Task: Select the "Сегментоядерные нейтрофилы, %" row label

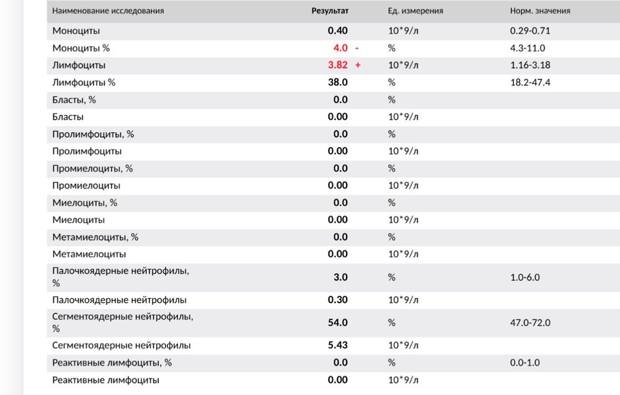Action: (x=123, y=322)
